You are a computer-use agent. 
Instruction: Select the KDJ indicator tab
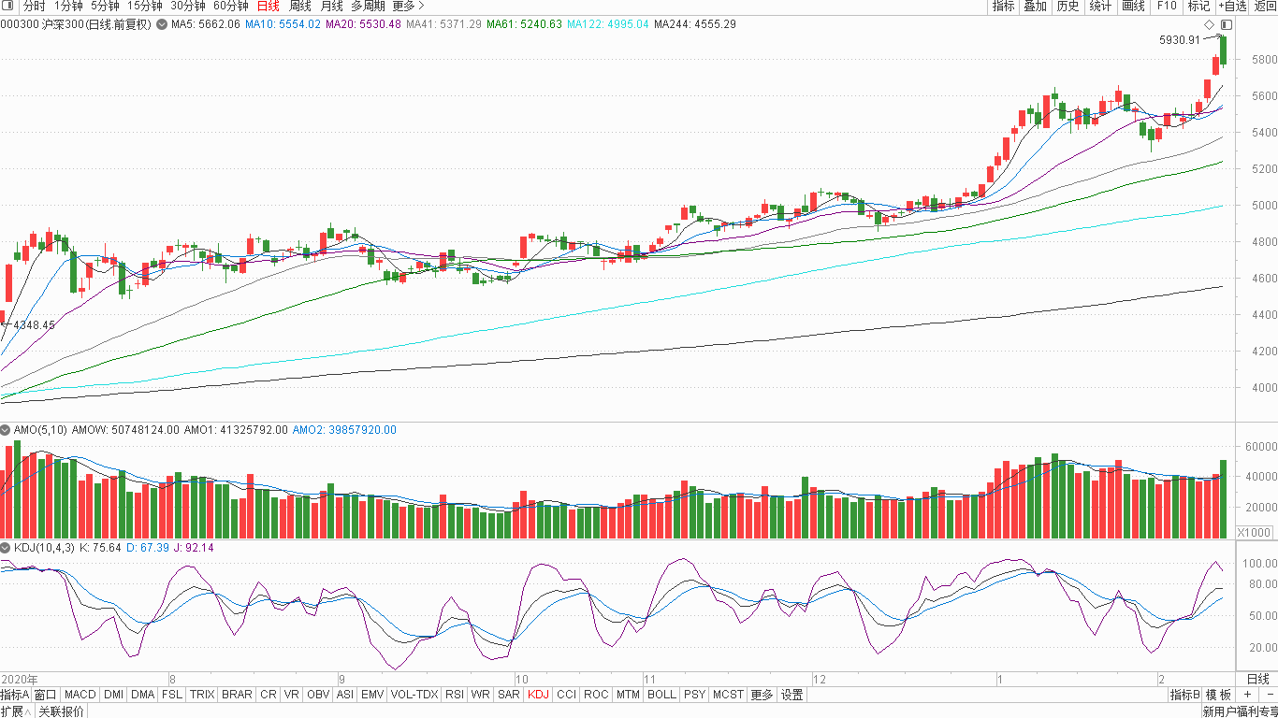pyautogui.click(x=538, y=695)
